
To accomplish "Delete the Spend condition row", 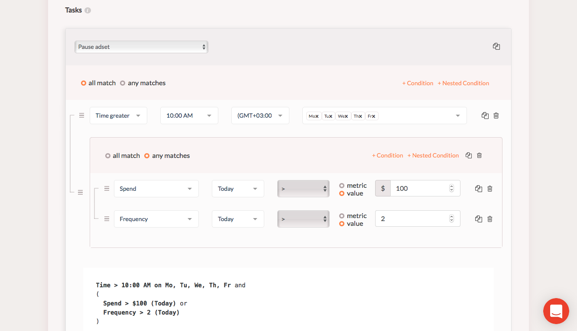I will coord(489,189).
